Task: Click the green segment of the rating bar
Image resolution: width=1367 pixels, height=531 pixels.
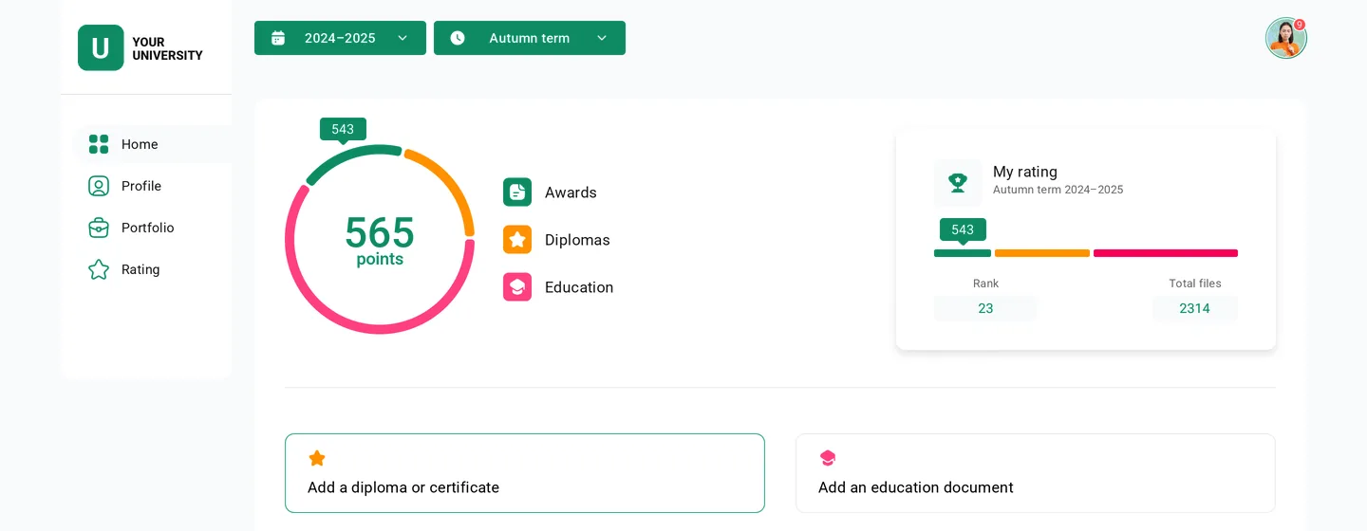Action: (x=963, y=253)
